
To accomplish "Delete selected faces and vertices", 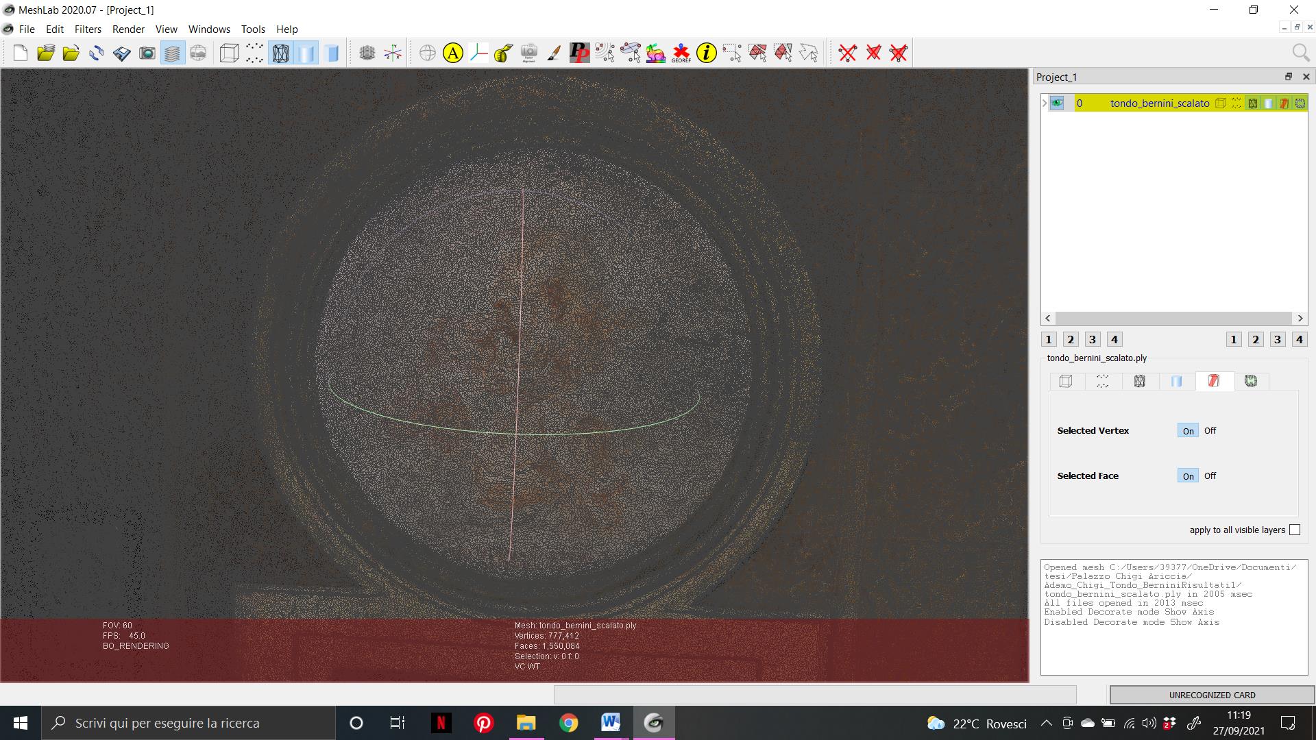I will click(x=899, y=53).
